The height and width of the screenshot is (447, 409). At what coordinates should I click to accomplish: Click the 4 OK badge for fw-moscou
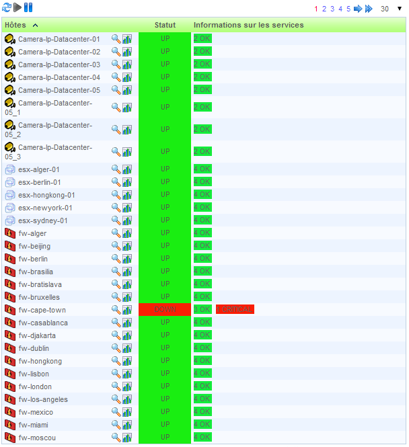(x=202, y=437)
